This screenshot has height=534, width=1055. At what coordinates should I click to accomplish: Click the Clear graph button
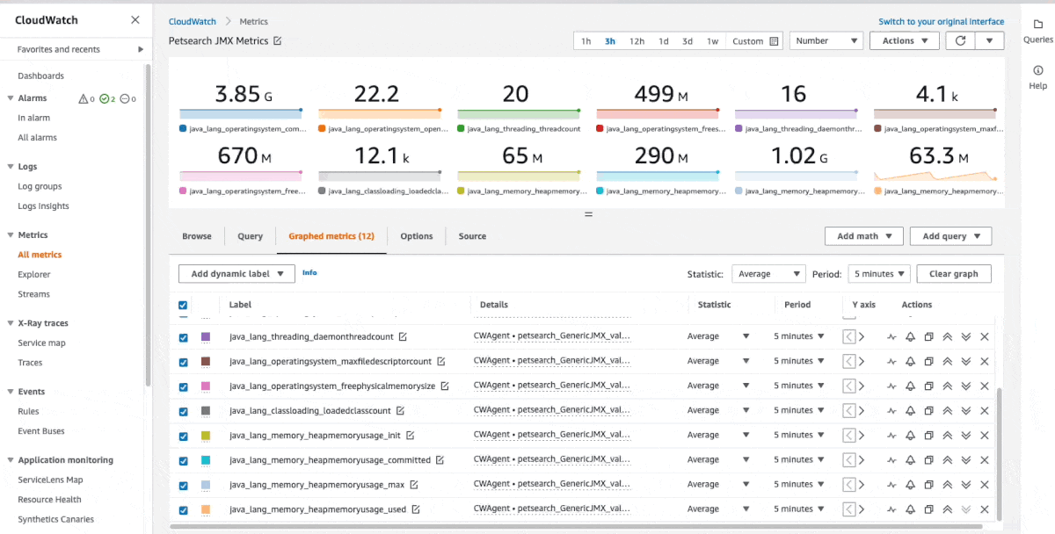tap(953, 274)
